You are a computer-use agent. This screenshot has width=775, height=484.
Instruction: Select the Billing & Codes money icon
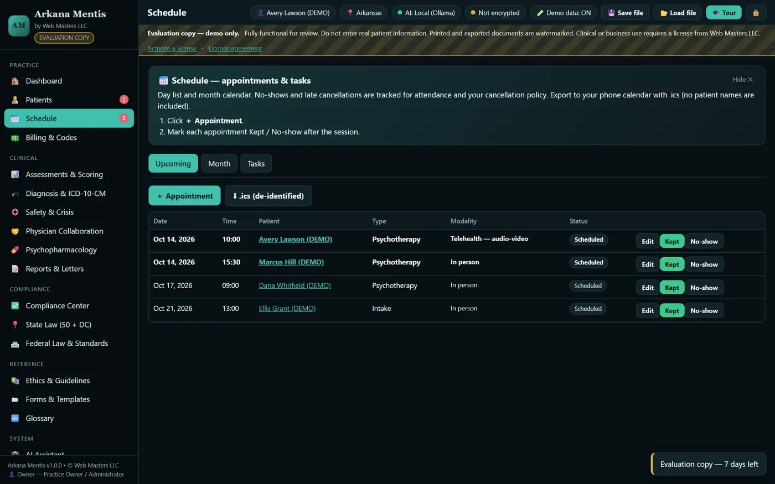[x=15, y=138]
